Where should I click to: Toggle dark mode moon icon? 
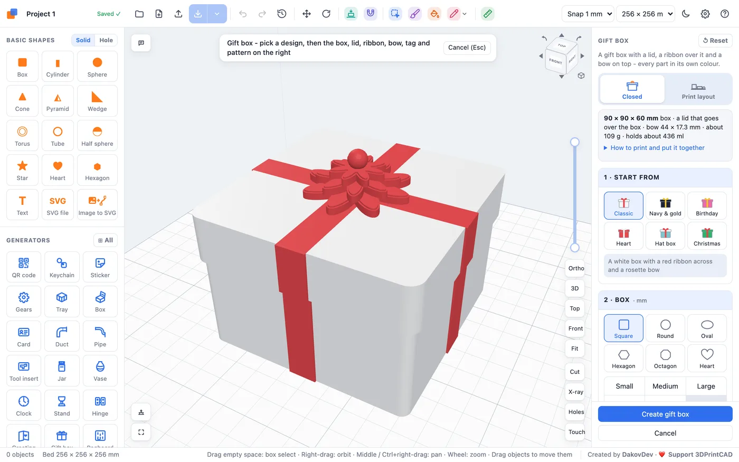pos(686,14)
